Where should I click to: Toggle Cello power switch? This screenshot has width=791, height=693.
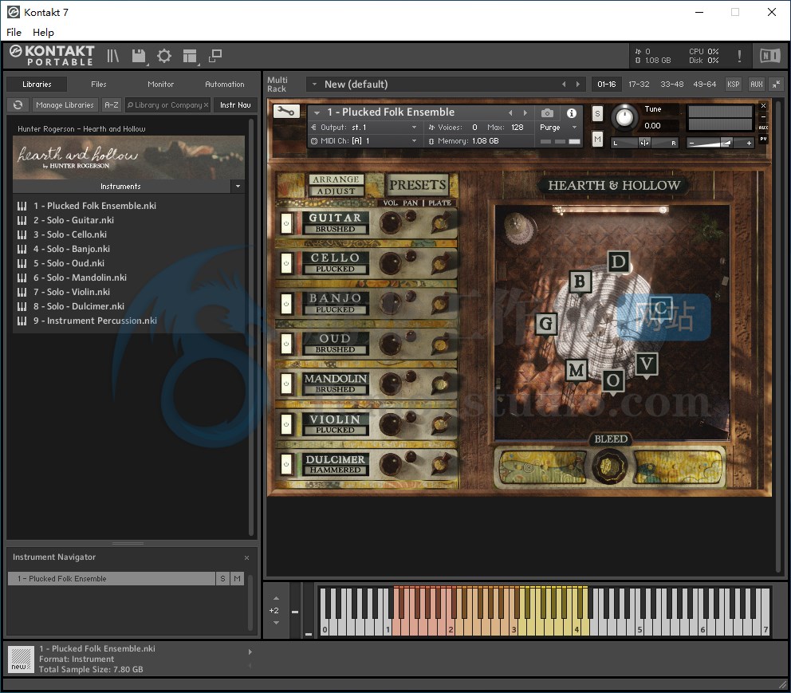coord(286,263)
